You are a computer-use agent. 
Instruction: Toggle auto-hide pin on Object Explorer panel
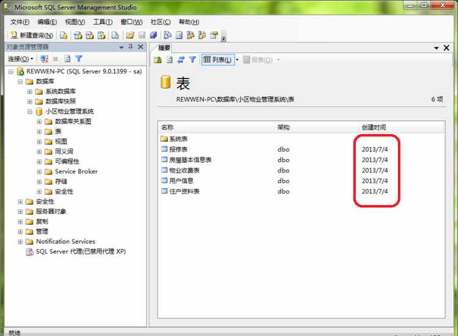131,47
